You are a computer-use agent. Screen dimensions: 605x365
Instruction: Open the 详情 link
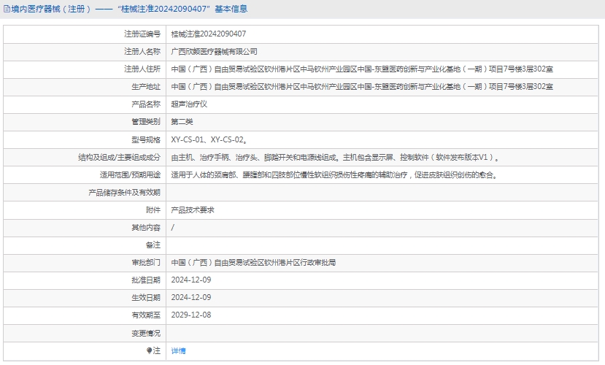pyautogui.click(x=178, y=350)
